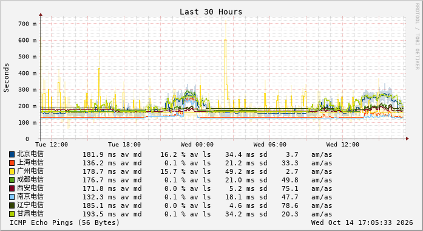
Task: Select the 北京电信 legend label
Action: pyautogui.click(x=30, y=154)
